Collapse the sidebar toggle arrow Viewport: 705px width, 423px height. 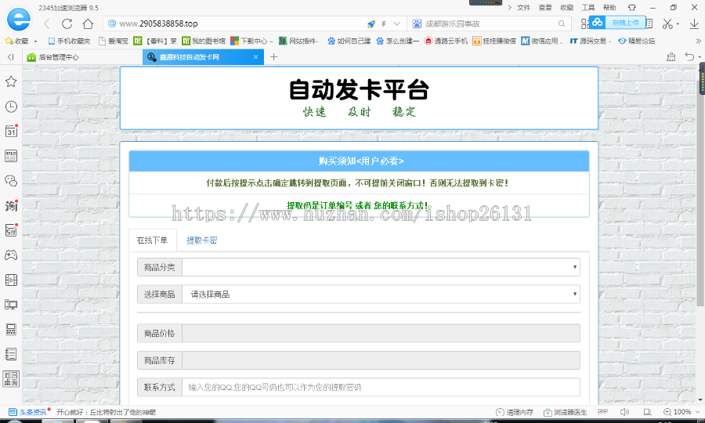11,57
